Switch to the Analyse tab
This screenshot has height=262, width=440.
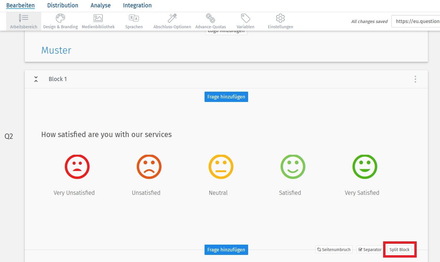point(100,5)
